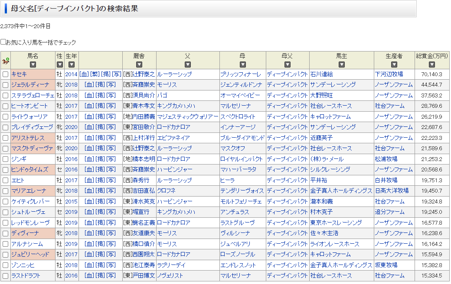Tick the checkbox for ステラヴェローチェ row

[6, 96]
